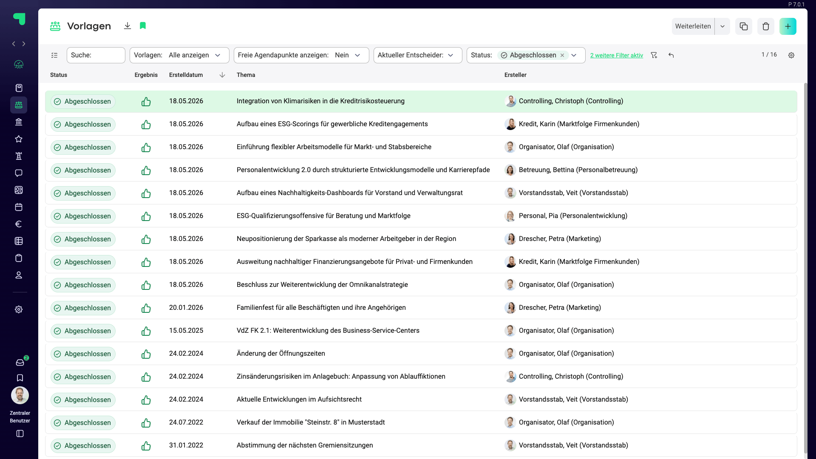Image resolution: width=816 pixels, height=459 pixels.
Task: Open the dashboard gauge icon in sidebar
Action: [x=19, y=65]
